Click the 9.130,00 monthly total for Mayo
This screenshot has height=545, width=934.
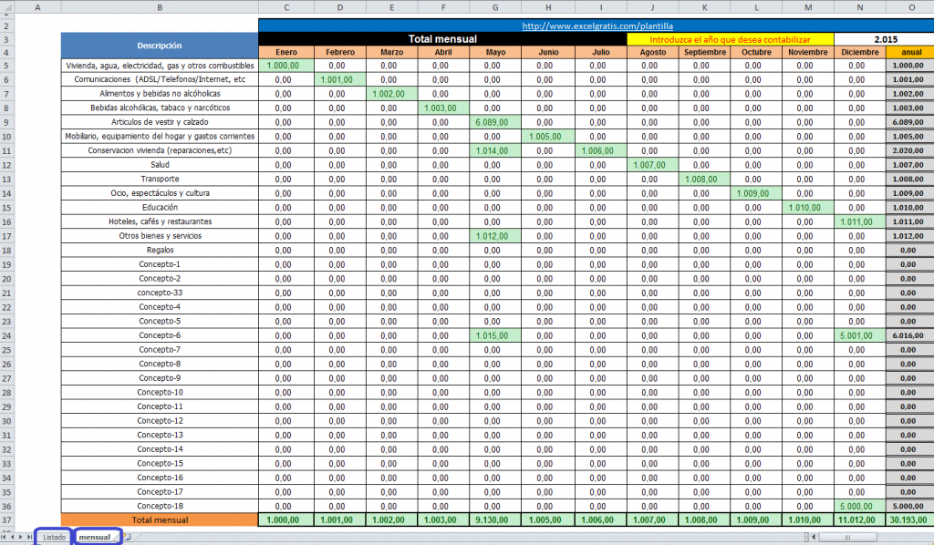coord(495,520)
